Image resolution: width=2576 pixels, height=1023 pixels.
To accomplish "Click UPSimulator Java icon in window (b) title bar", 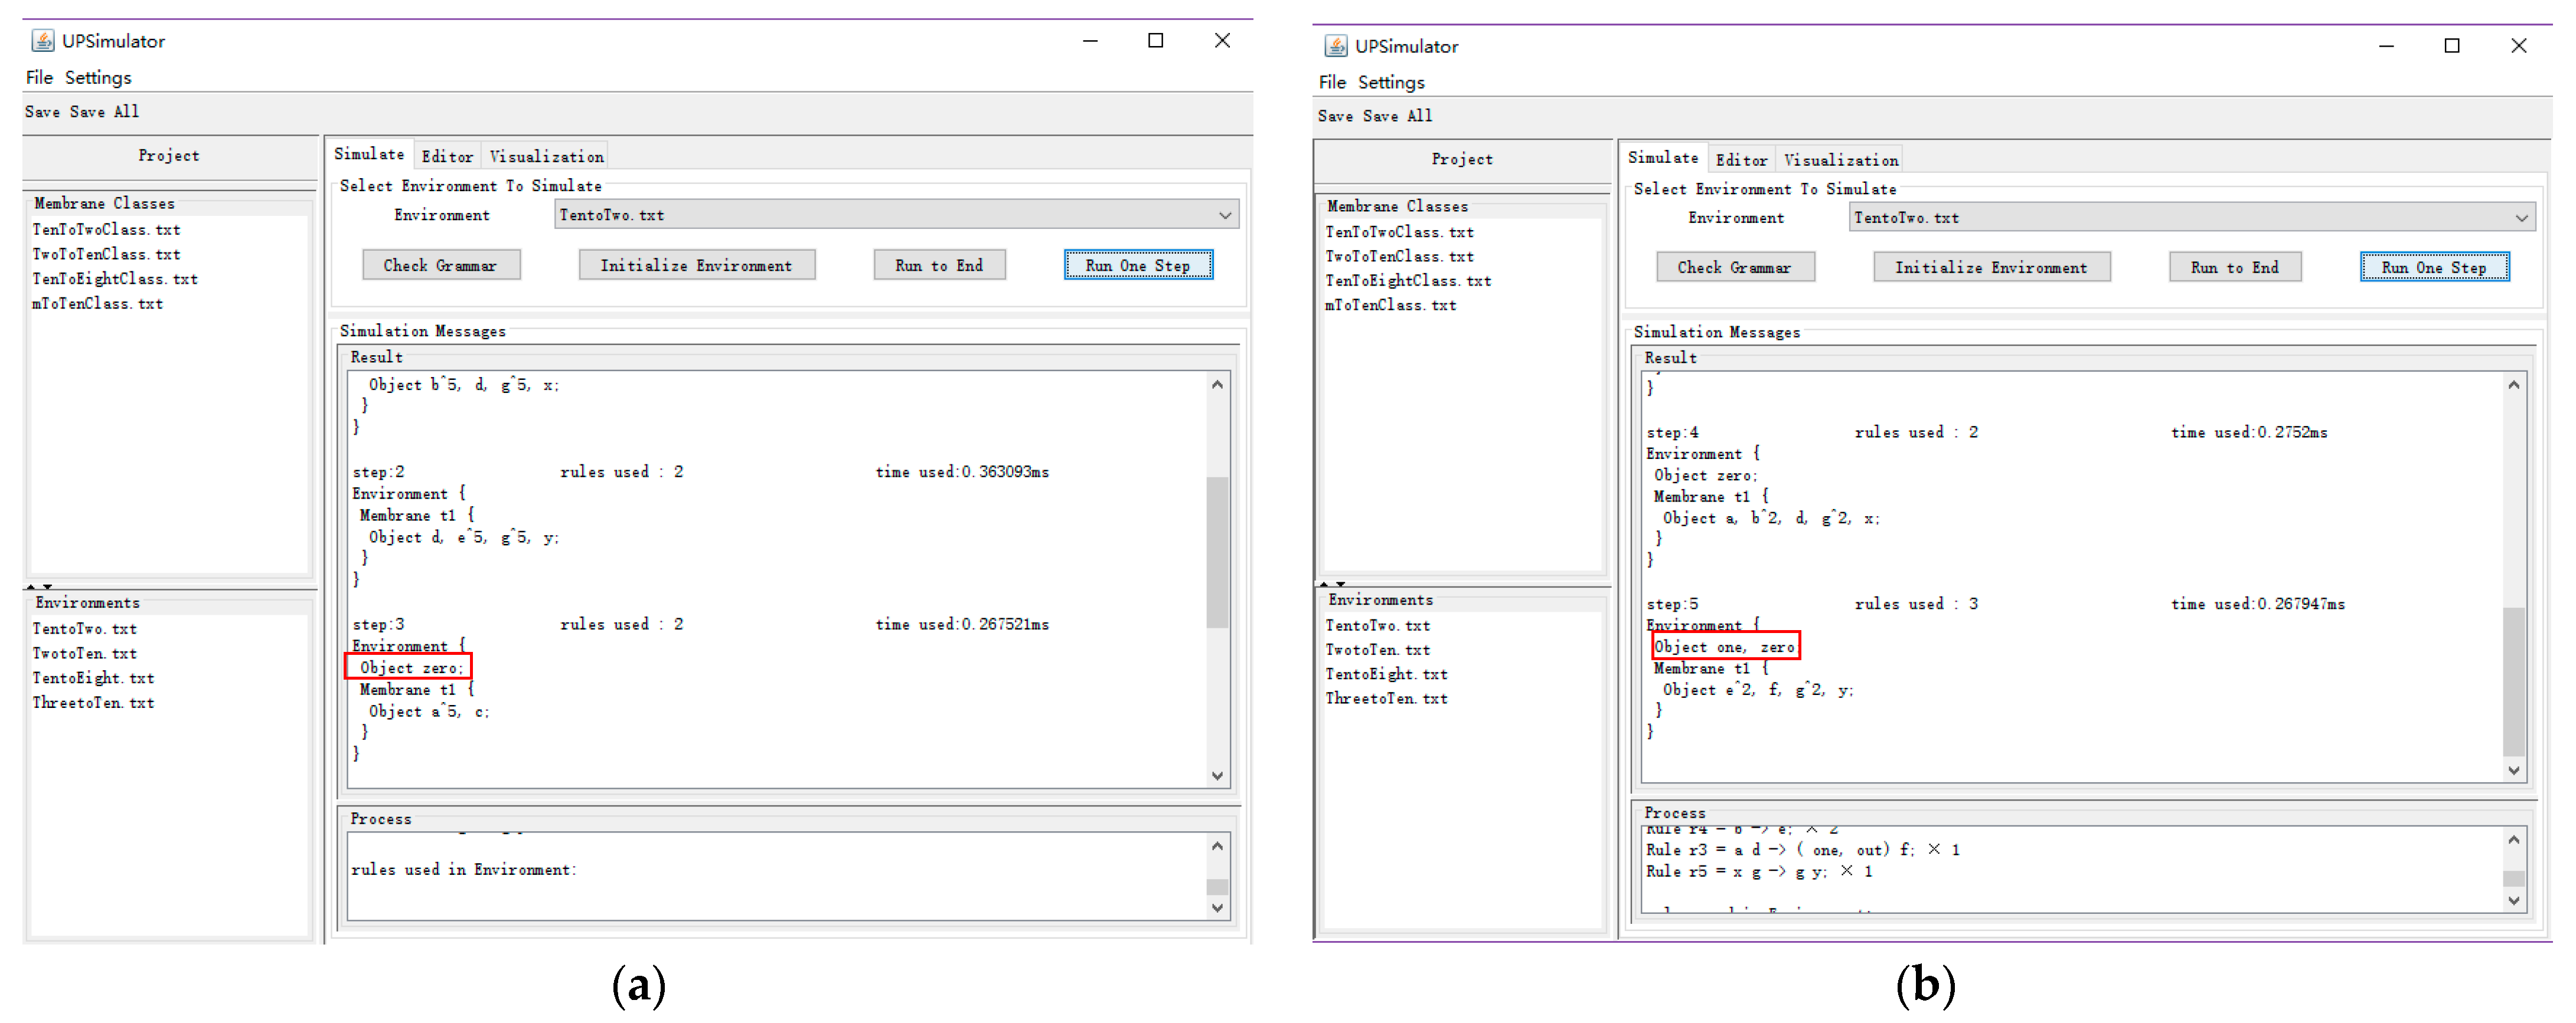I will (1335, 46).
